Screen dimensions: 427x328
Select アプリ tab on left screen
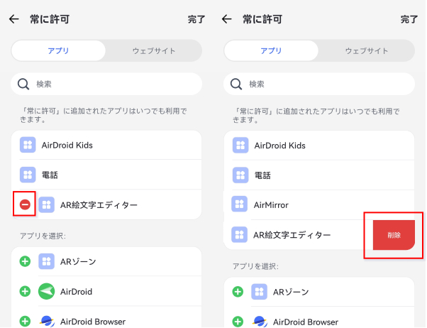[58, 50]
